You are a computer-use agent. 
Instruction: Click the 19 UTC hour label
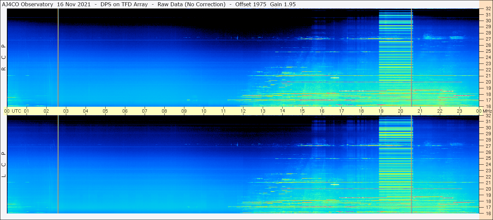[x=381, y=111]
